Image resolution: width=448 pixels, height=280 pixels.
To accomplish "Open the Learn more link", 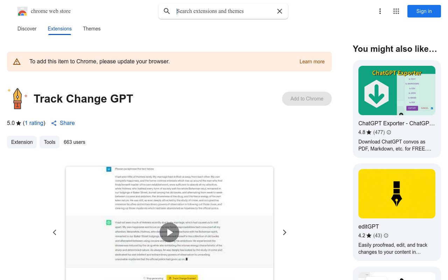I will 312,62.
